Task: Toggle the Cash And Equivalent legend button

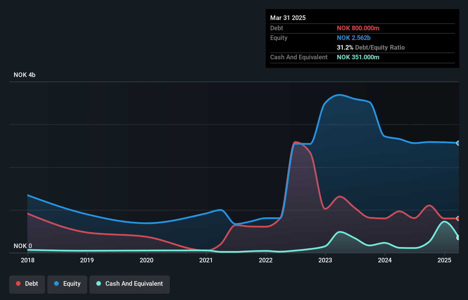Action: (x=130, y=284)
